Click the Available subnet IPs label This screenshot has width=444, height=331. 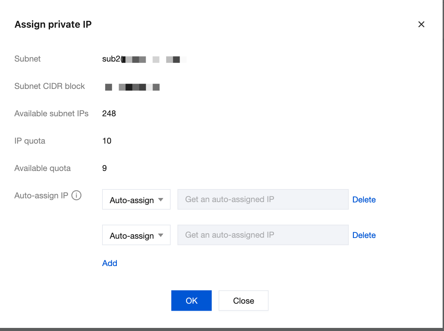pos(51,114)
